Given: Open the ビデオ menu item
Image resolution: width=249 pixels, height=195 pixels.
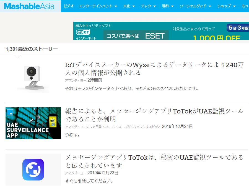Looking at the screenshot, I should coord(69,6).
